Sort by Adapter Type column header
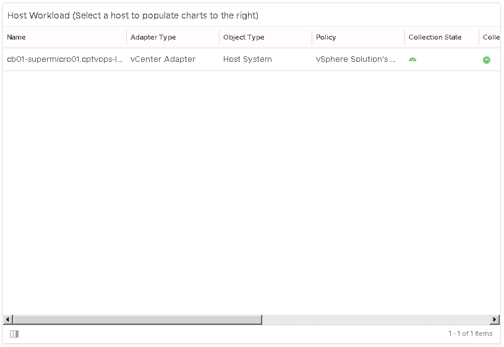 [x=153, y=37]
